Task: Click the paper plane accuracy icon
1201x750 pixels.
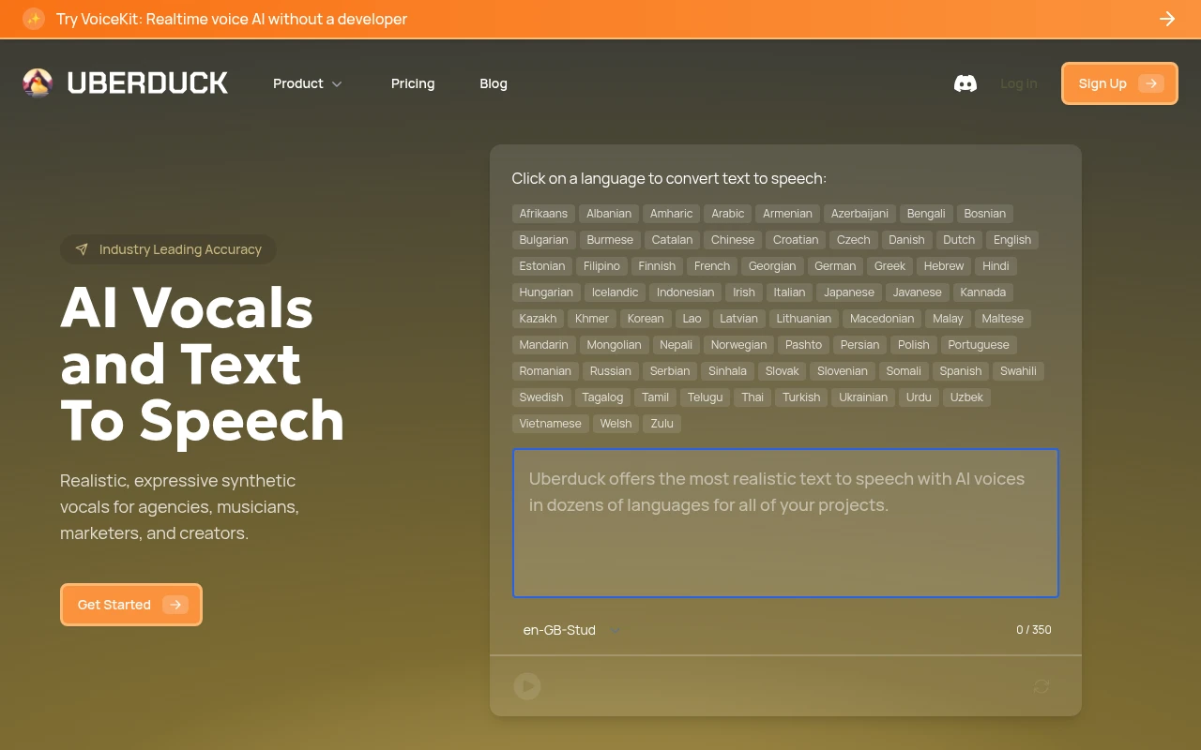Action: [82, 249]
